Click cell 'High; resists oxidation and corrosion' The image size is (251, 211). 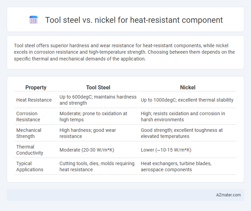pyautogui.click(x=188, y=117)
